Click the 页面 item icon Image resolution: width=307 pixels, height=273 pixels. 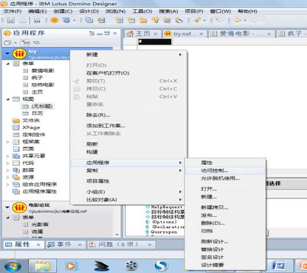16,149
